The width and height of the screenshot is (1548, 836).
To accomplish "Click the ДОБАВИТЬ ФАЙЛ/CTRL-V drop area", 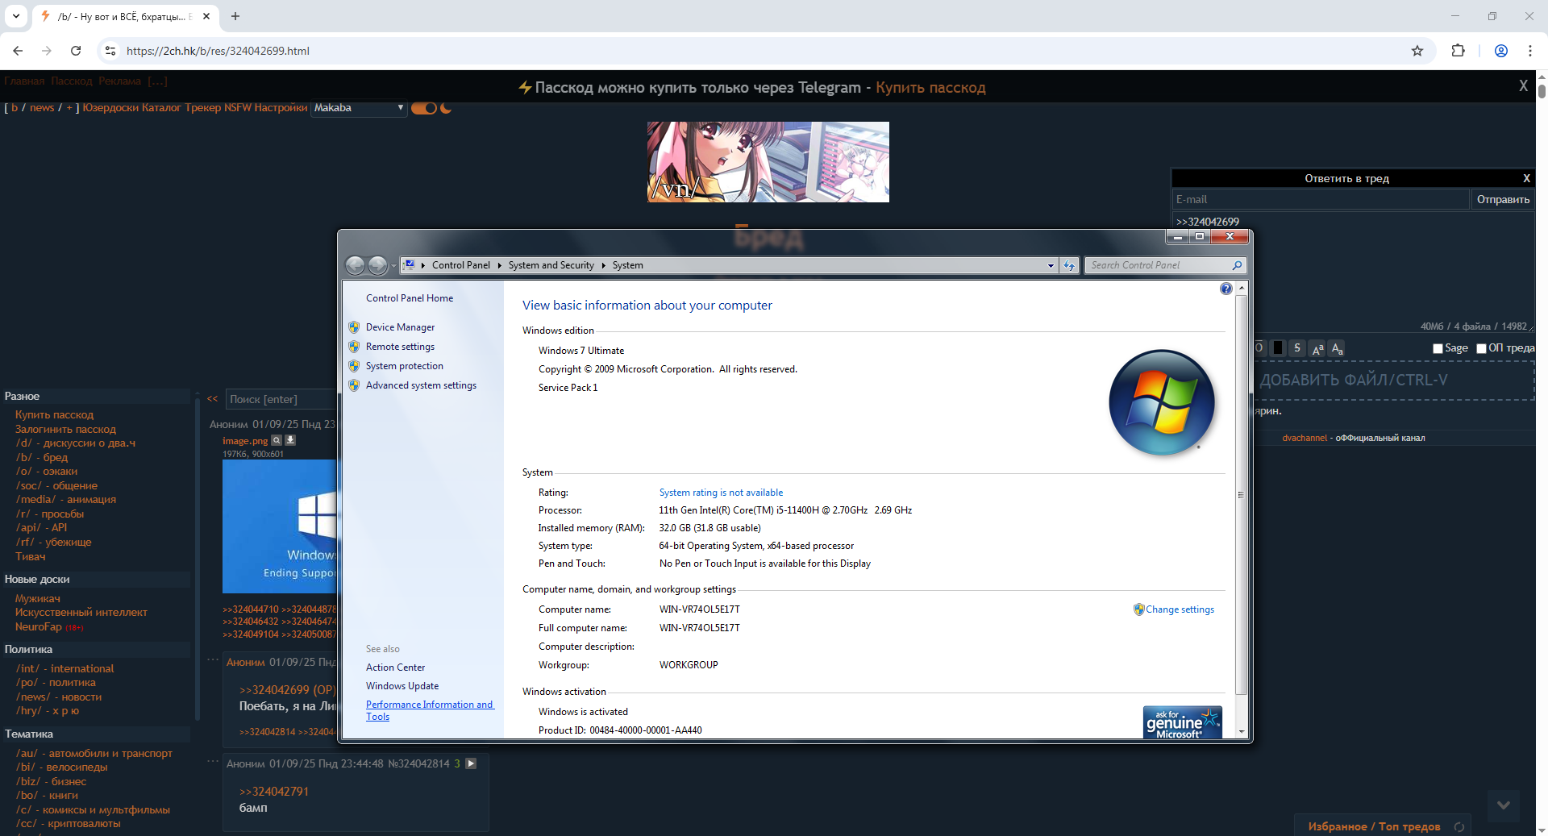I will tap(1393, 380).
